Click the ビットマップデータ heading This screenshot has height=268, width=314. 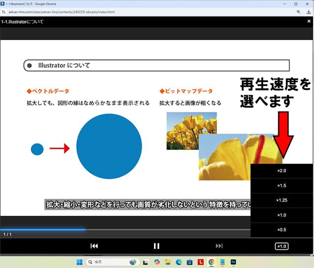[x=186, y=91]
